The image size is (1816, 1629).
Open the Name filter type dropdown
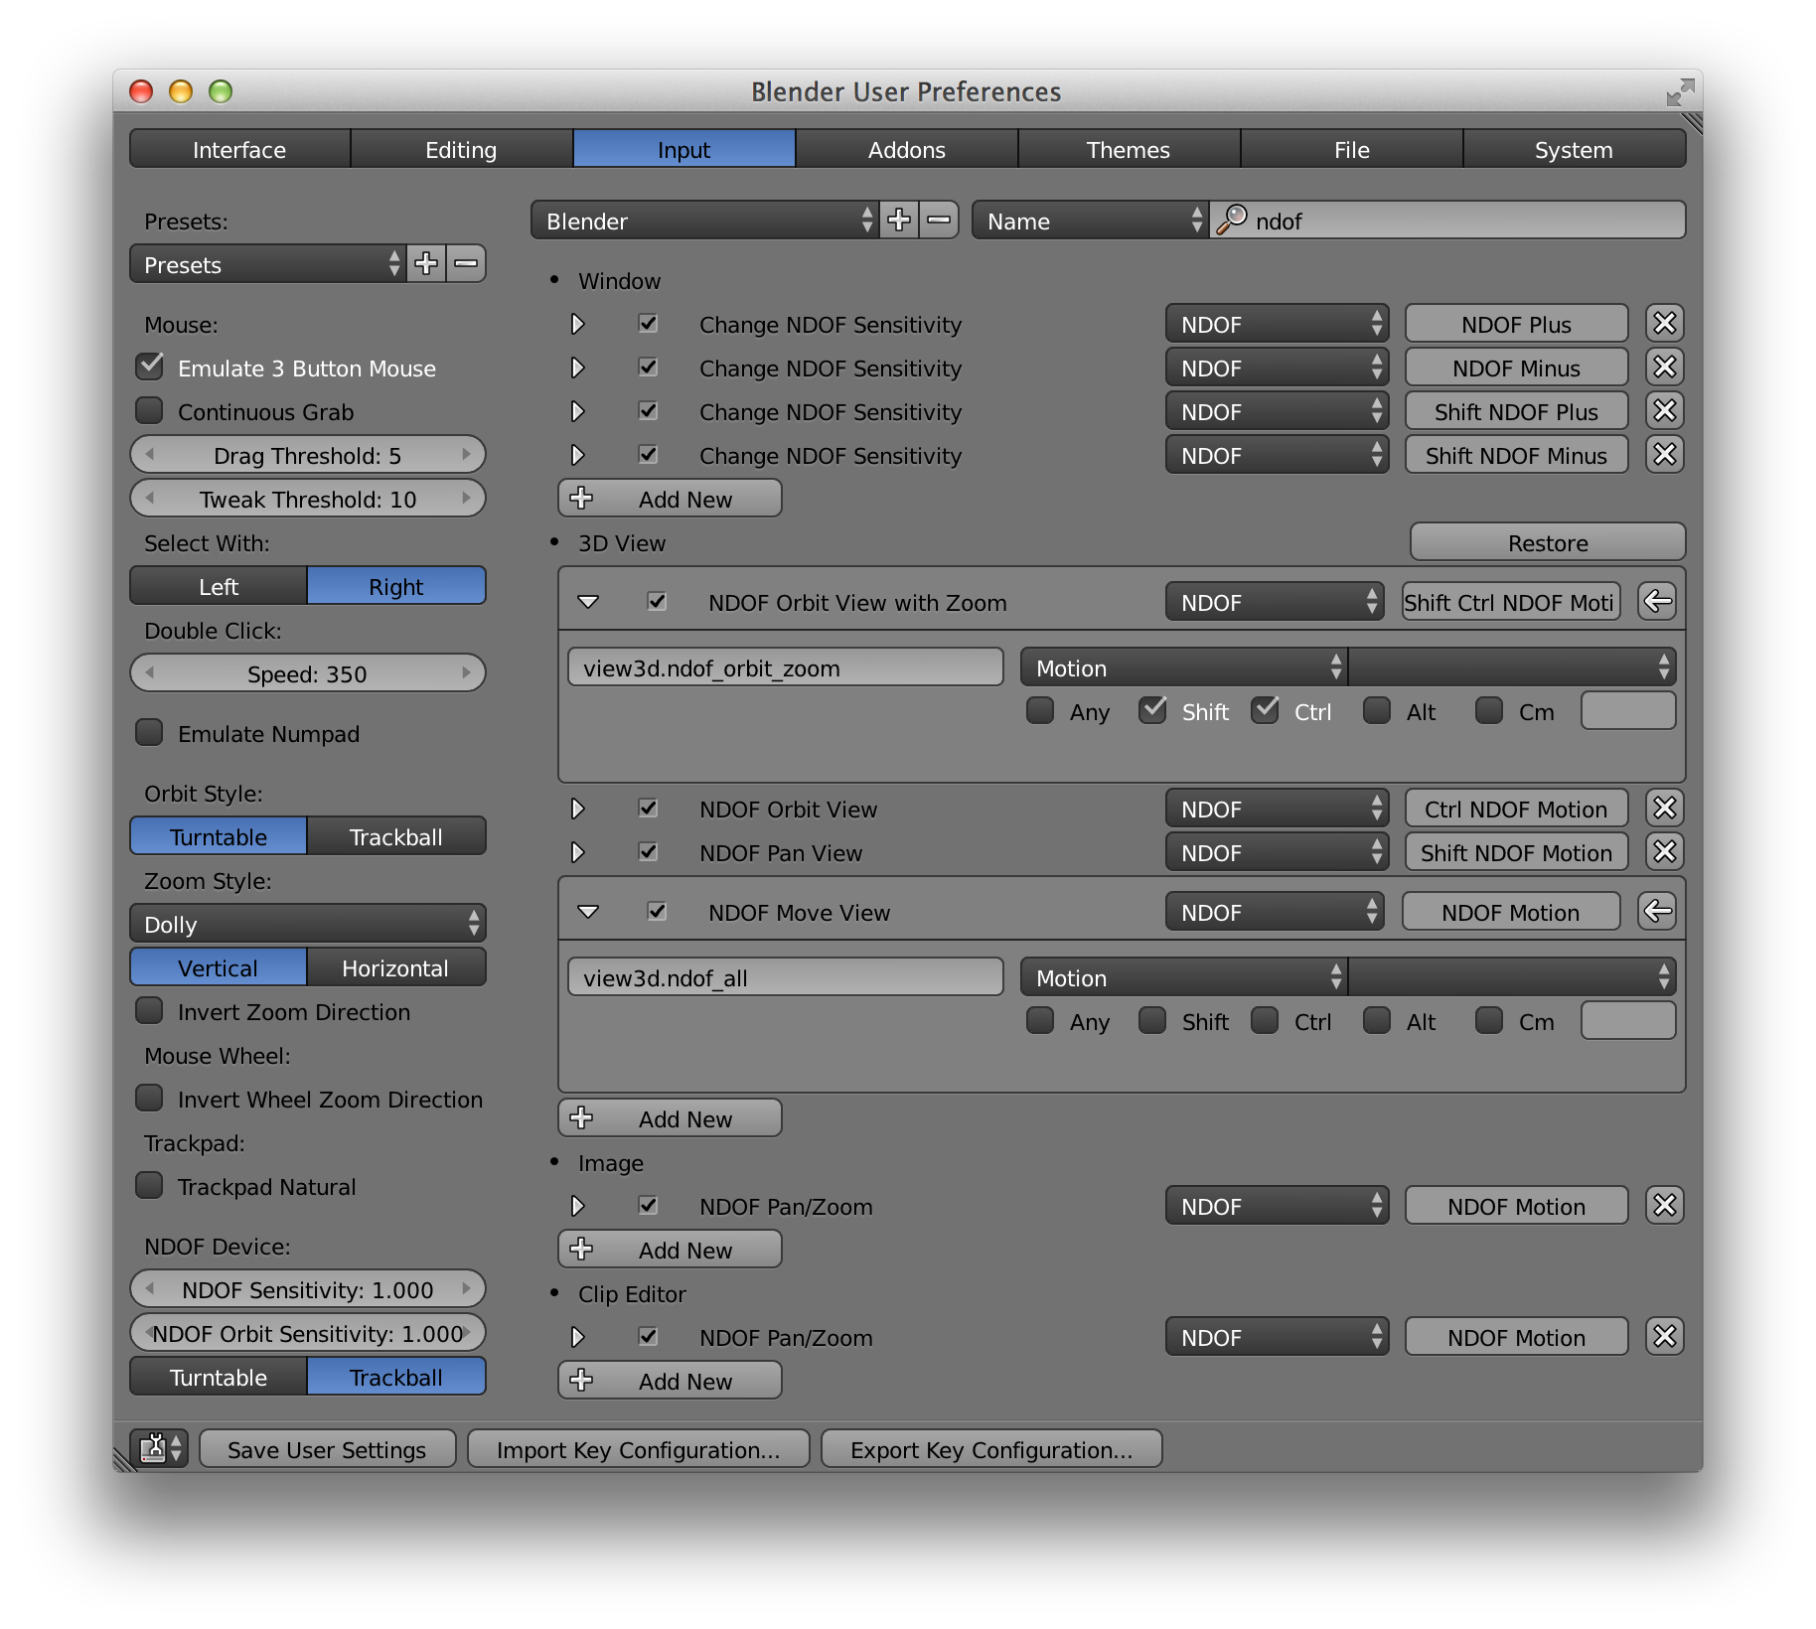pyautogui.click(x=1090, y=221)
